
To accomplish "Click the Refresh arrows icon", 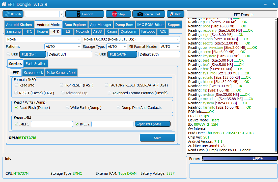I will [x=8, y=14].
